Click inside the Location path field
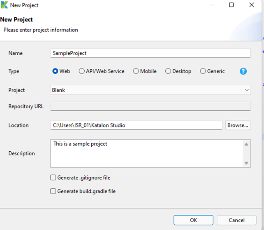The image size is (264, 230). click(x=136, y=125)
